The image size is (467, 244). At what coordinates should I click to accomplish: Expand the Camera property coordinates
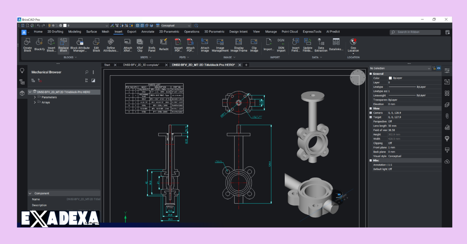370,113
